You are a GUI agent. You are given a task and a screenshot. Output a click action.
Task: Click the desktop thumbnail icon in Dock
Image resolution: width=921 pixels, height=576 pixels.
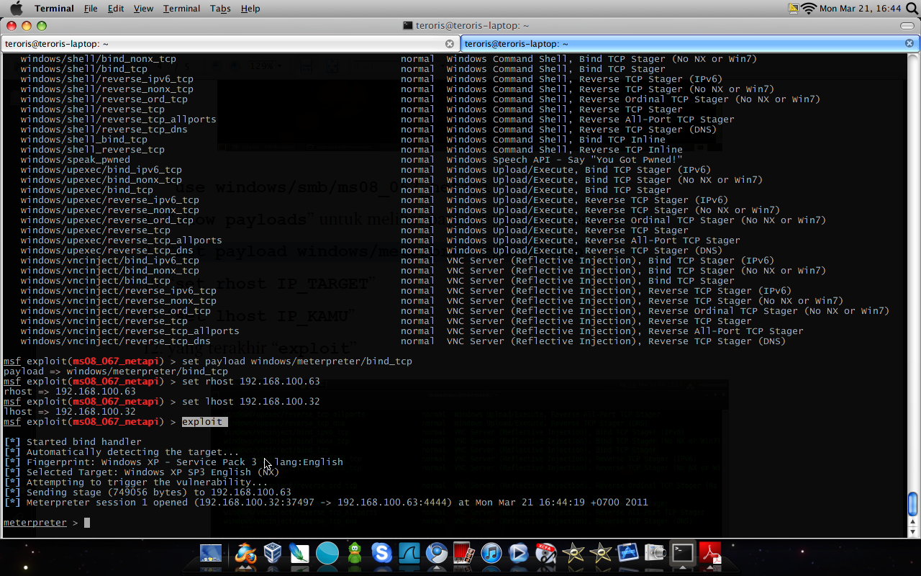click(x=211, y=553)
